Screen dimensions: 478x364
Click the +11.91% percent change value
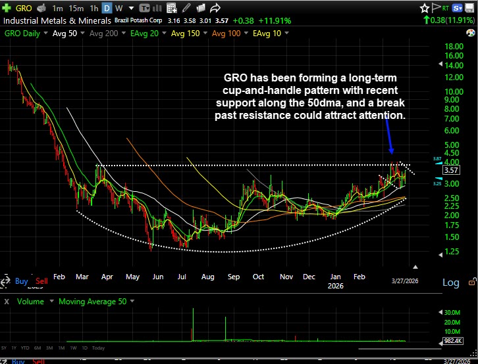point(275,20)
